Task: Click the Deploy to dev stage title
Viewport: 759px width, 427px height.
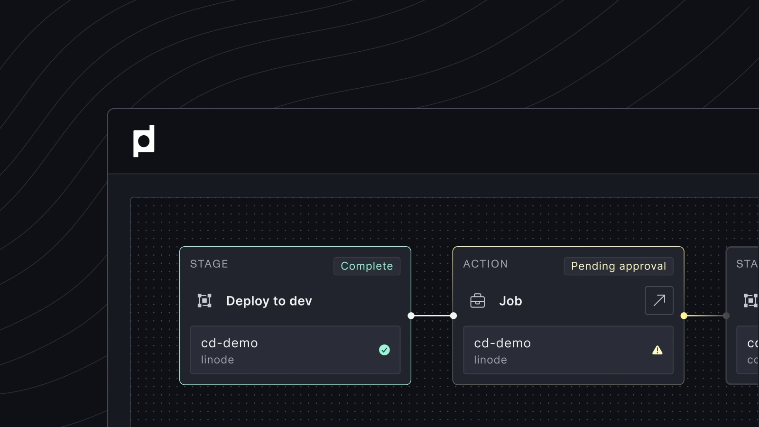Action: 269,301
